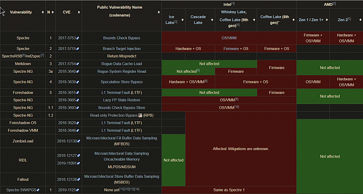Viewport: 363px width, 194px height.
Task: Open the Read-only Protection Bypass document icon
Action: (140, 115)
